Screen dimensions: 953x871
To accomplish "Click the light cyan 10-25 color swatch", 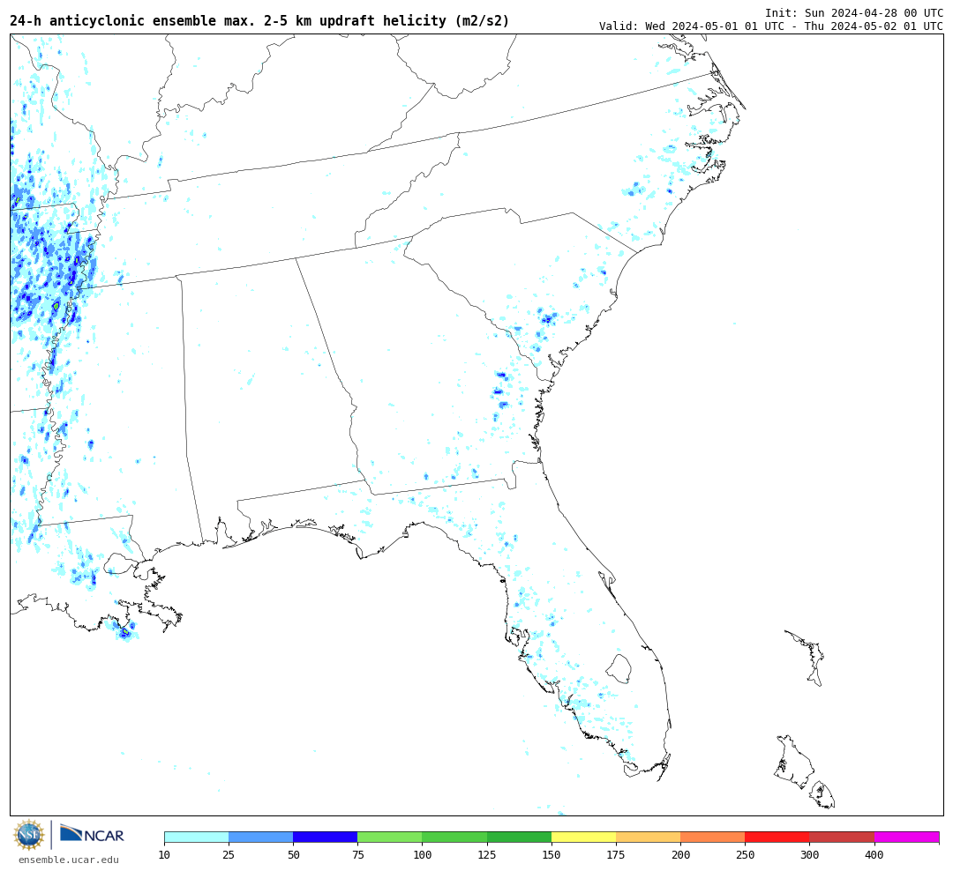I will 196,837.
